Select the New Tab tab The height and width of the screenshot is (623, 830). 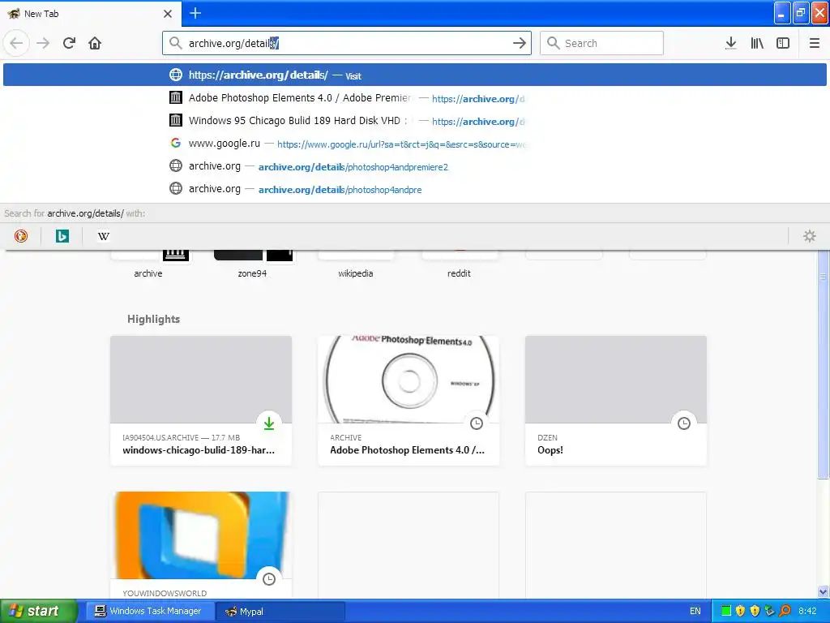point(90,14)
